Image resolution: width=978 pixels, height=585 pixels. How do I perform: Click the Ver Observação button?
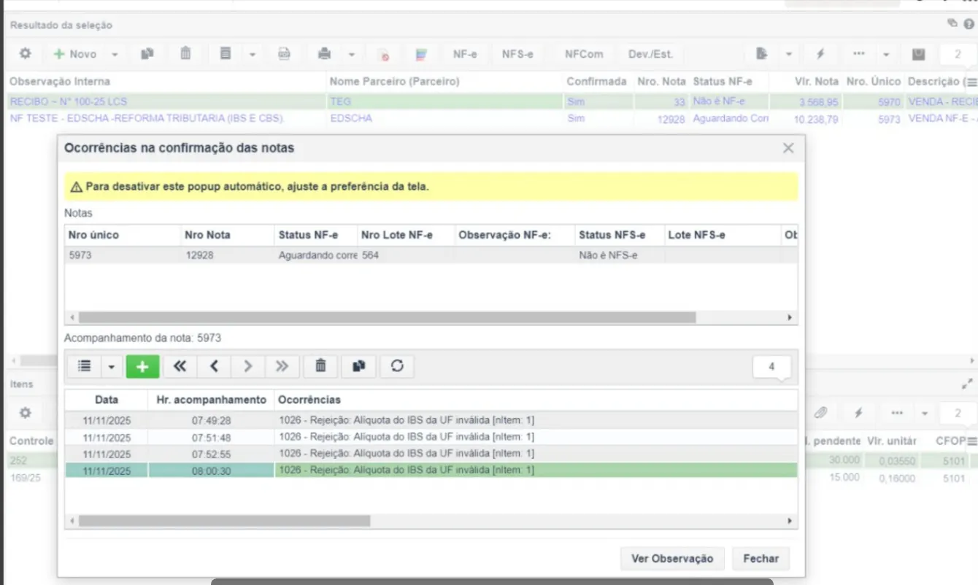pyautogui.click(x=672, y=559)
